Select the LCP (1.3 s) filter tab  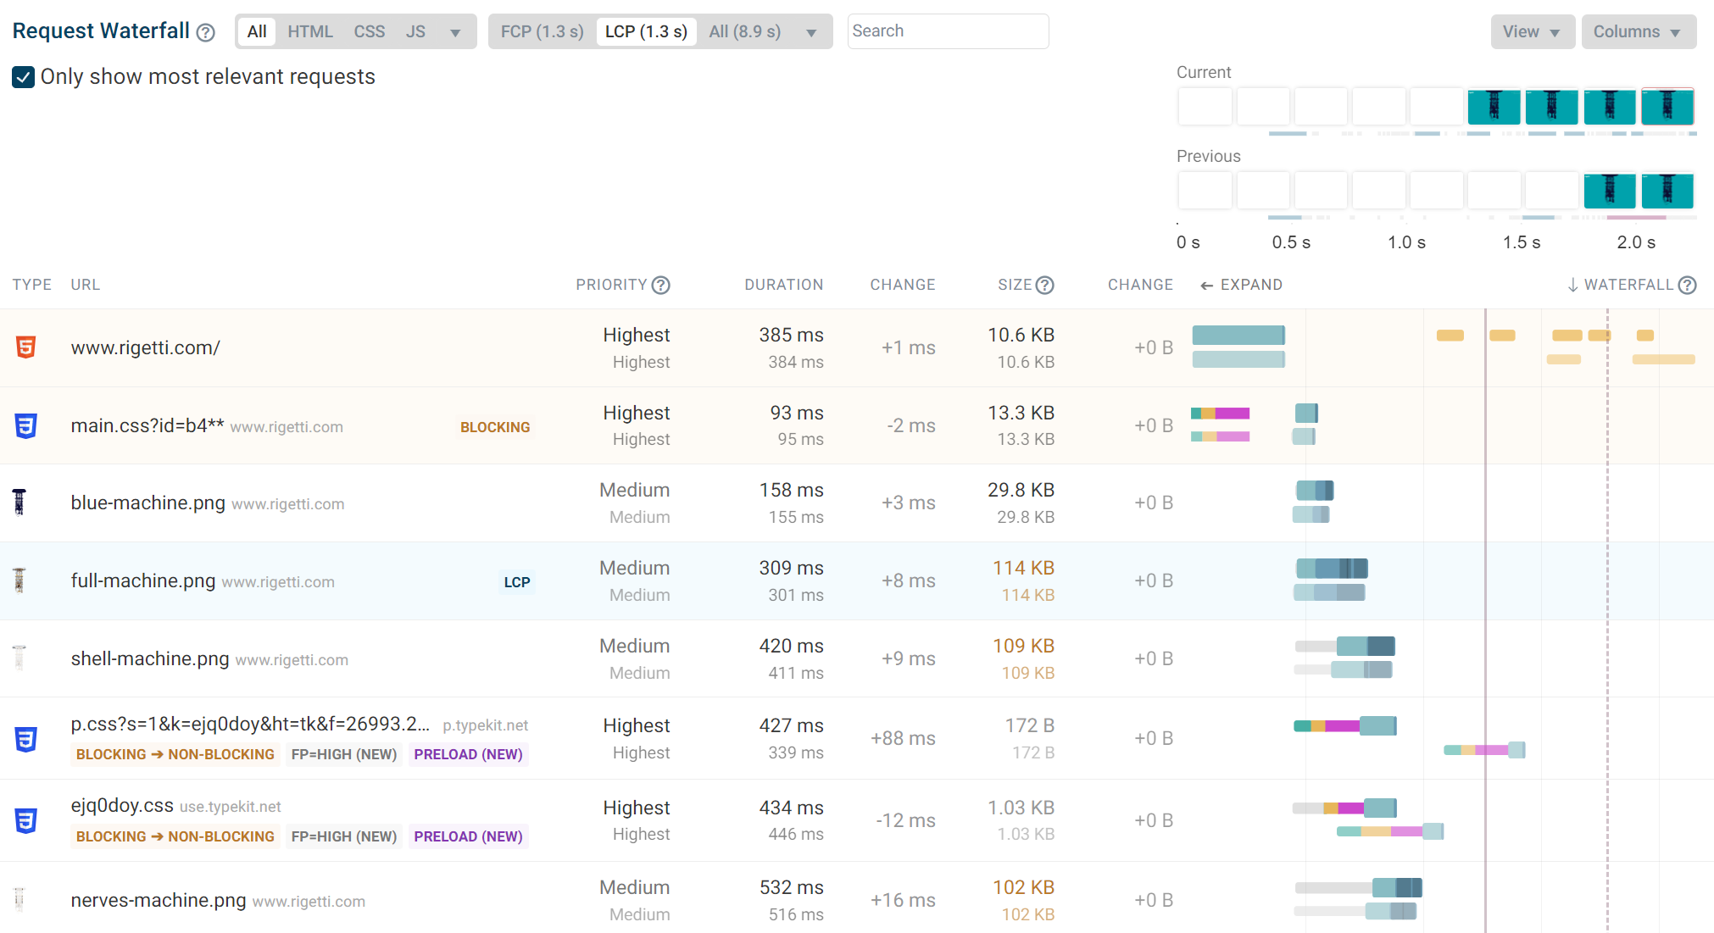643,31
